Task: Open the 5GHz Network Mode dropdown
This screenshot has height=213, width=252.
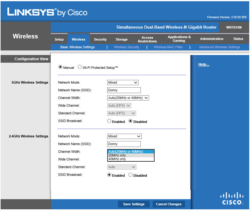Action: pos(123,82)
